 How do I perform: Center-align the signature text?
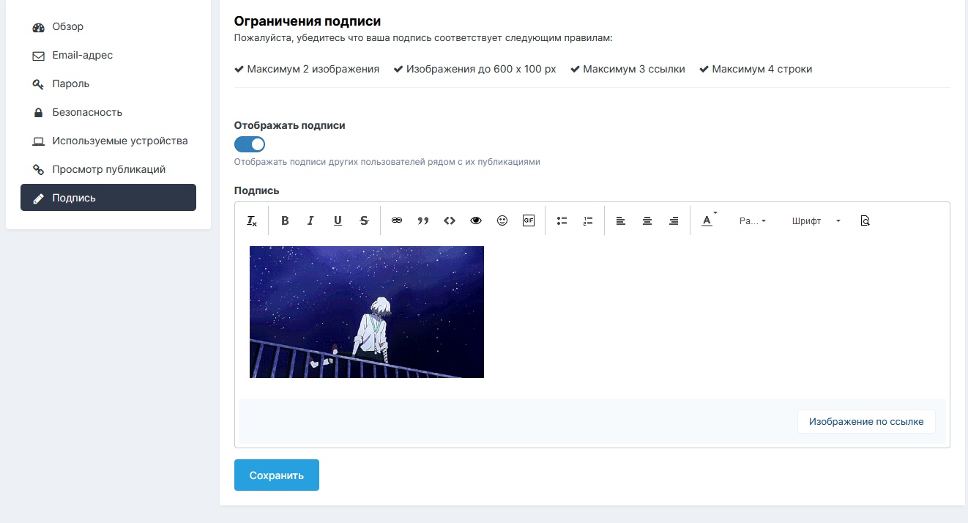click(647, 220)
